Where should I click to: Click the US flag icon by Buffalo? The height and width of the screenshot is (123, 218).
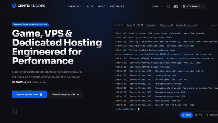[13, 82]
